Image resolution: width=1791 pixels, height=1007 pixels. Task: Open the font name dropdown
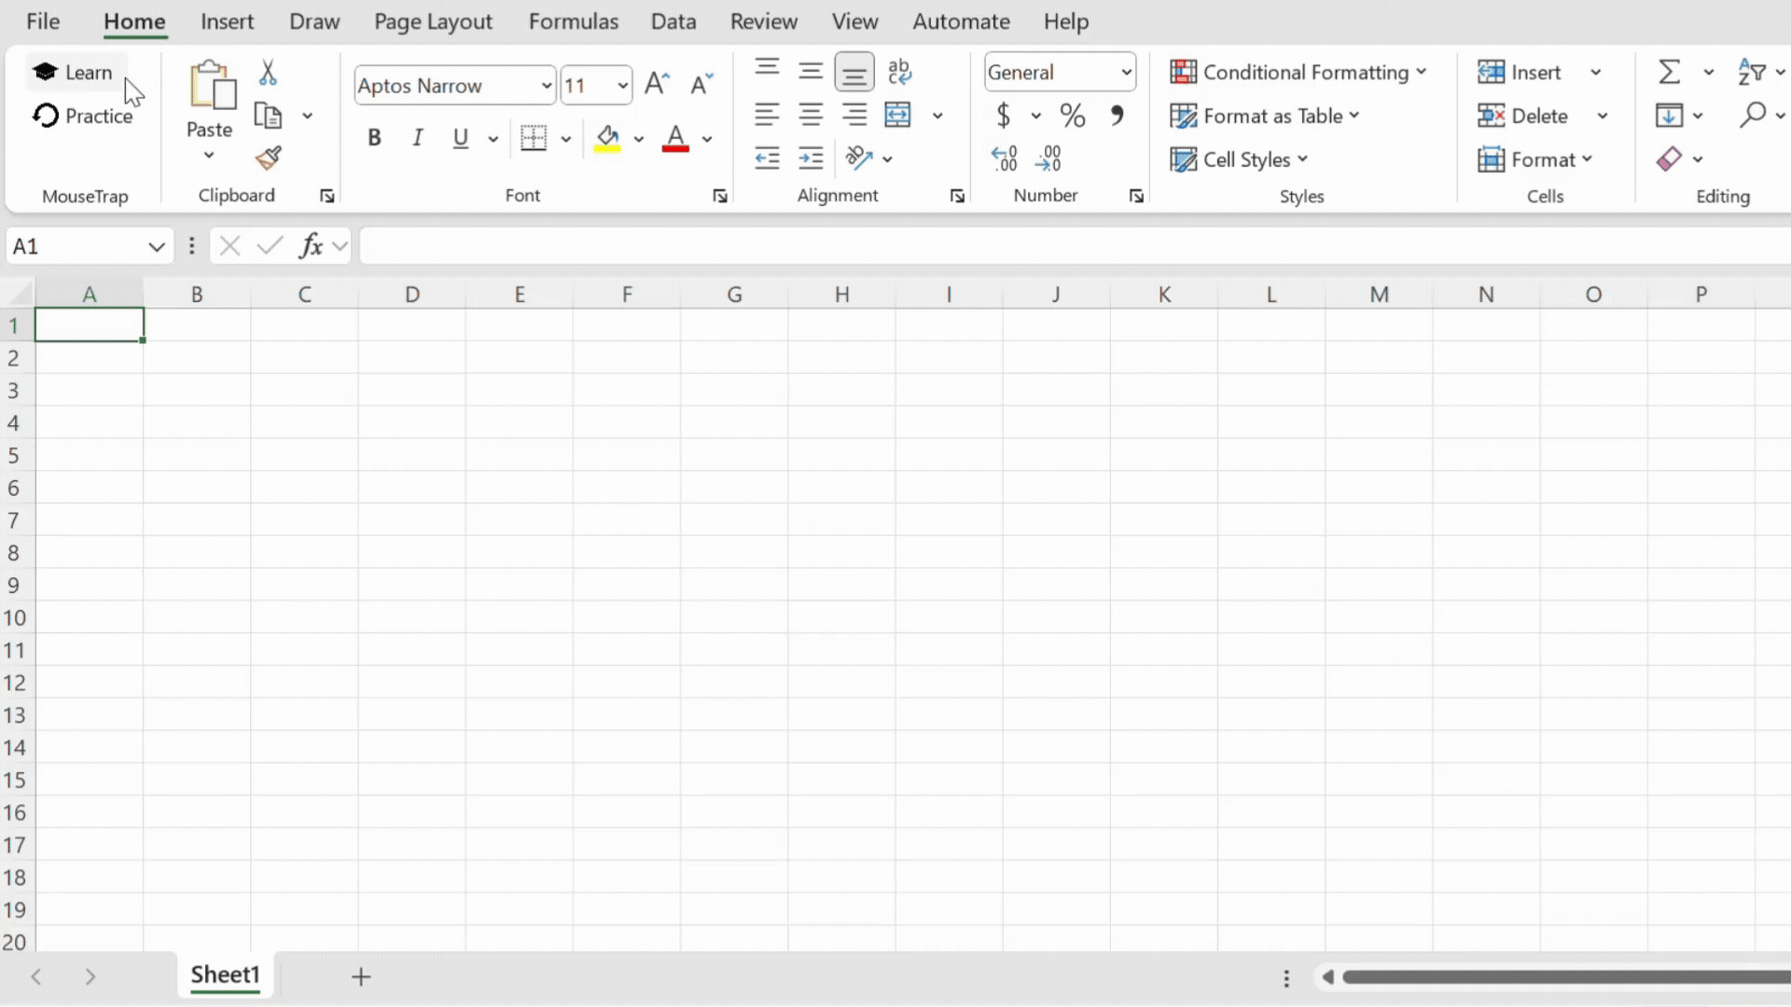(x=546, y=86)
